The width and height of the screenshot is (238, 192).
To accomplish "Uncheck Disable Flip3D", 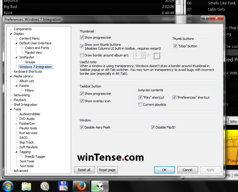I will [x=153, y=127].
